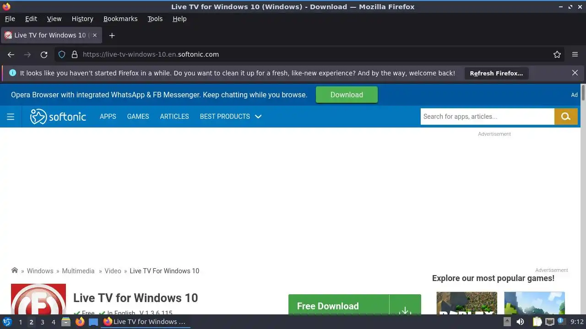Switch to virtual desktop 4

[54, 322]
